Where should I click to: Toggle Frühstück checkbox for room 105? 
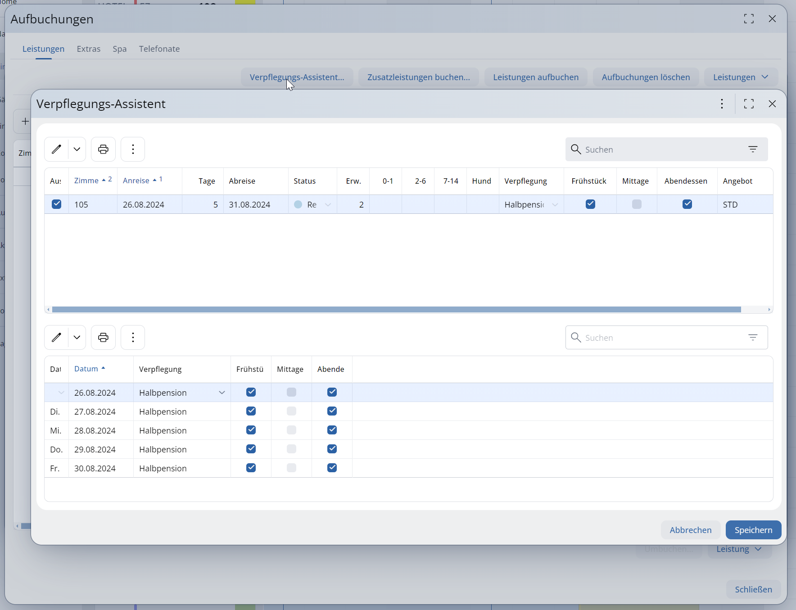tap(590, 204)
